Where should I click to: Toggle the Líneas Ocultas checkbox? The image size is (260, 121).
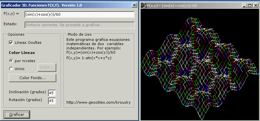[x=11, y=43]
